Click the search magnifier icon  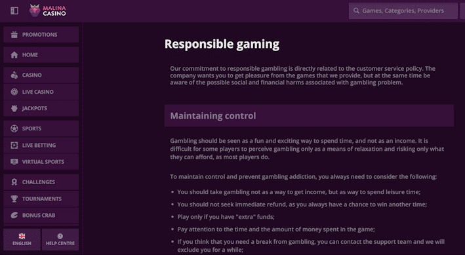coord(356,11)
